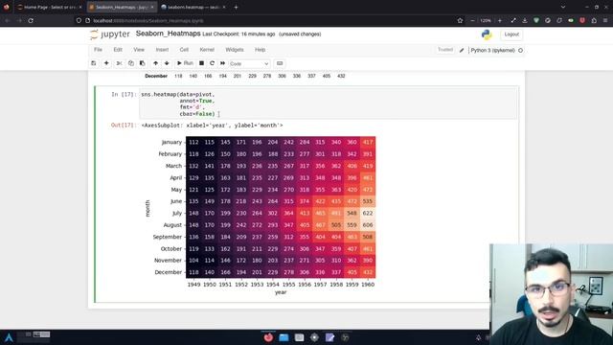Screen dimensions: 613x345
Task: Zoom in with the plus button
Action: pos(500,20)
